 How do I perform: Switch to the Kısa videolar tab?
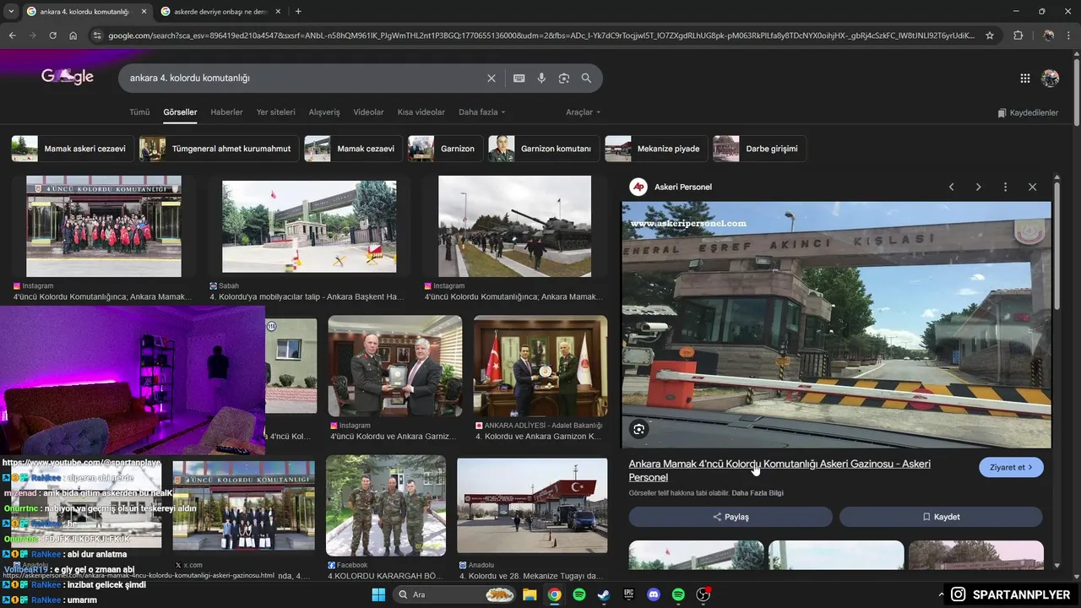click(421, 112)
